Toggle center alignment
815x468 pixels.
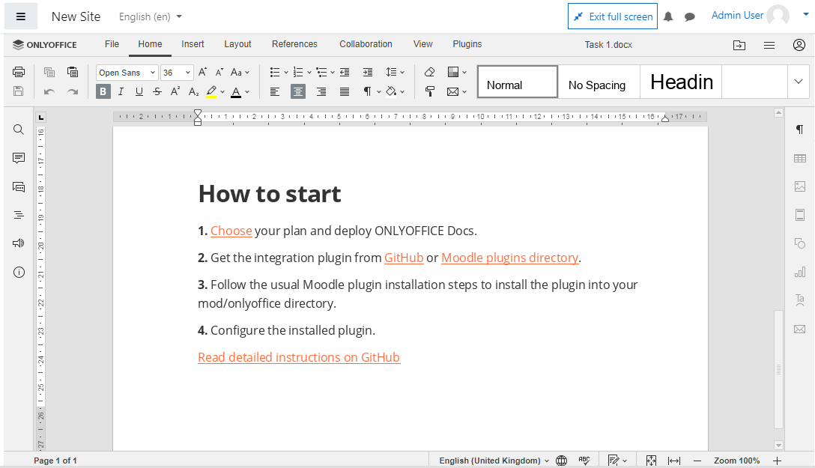pyautogui.click(x=298, y=92)
